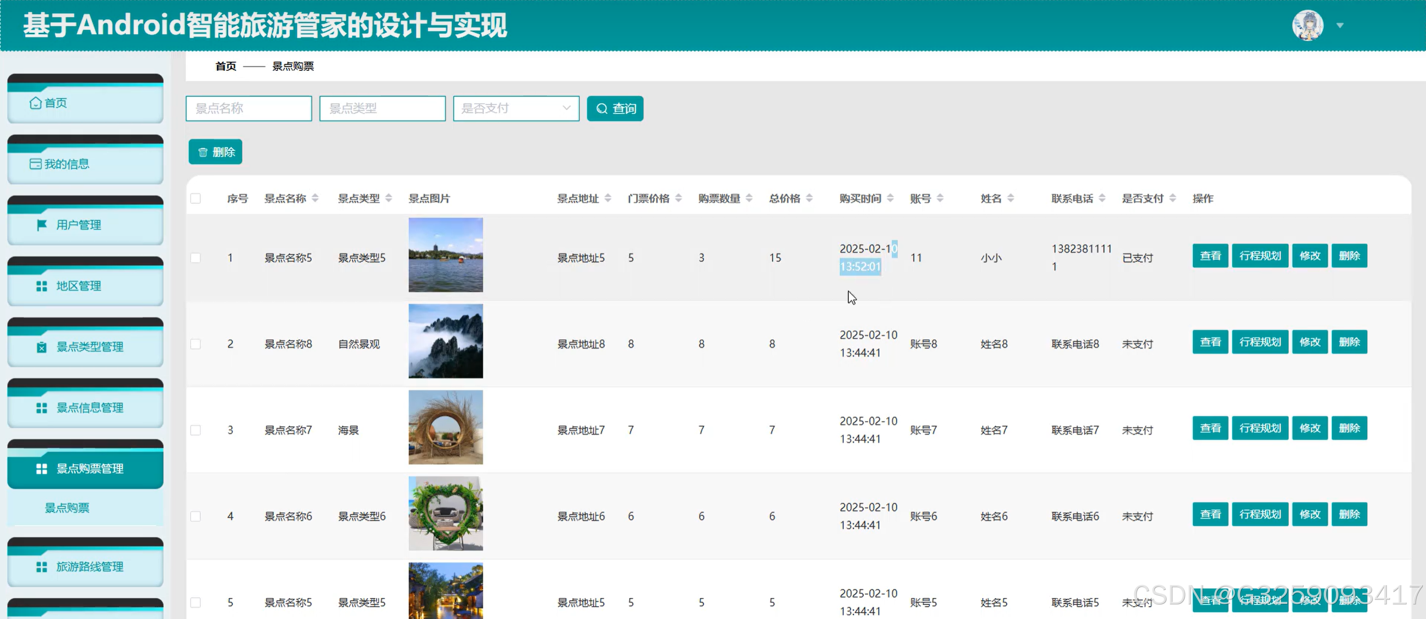Open the avatar dropdown arrow
This screenshot has width=1426, height=619.
pyautogui.click(x=1340, y=26)
